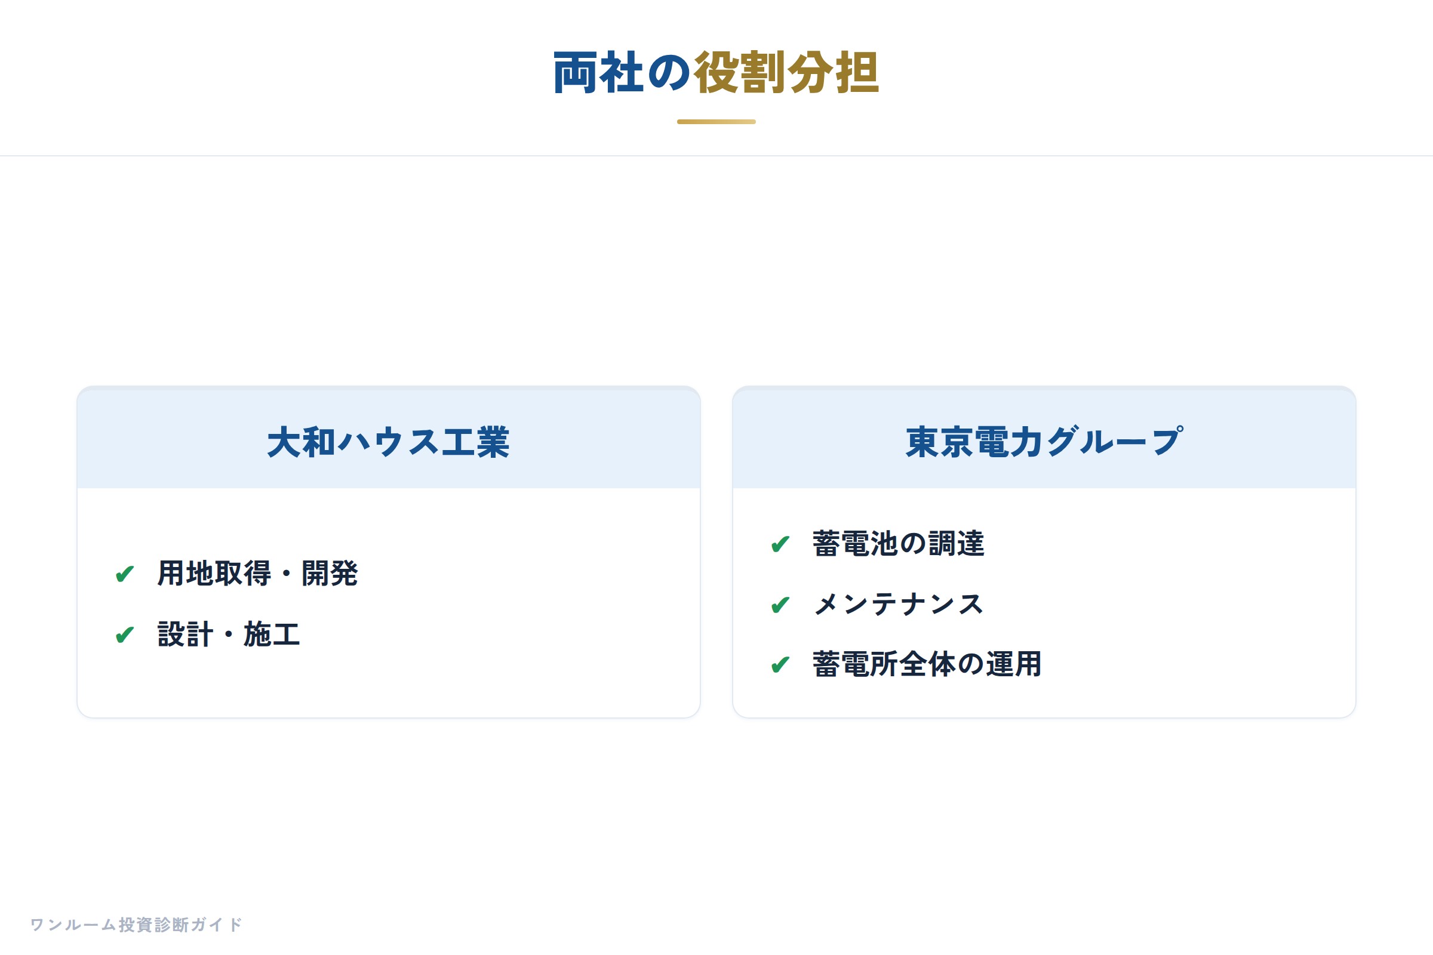The width and height of the screenshot is (1433, 955).
Task: Select the 東京電力グループ card header
Action: tap(1044, 440)
